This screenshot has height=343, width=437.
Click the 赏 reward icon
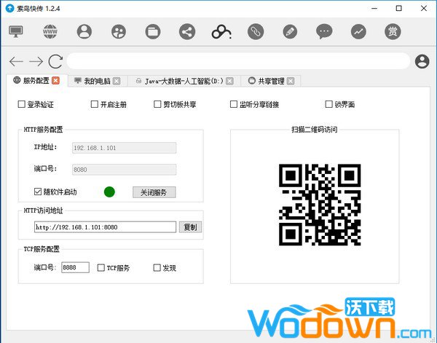[393, 31]
